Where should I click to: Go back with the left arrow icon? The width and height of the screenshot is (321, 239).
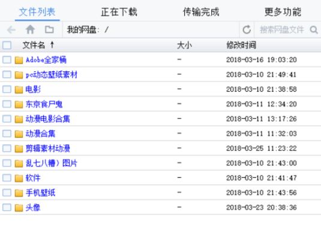click(x=11, y=30)
